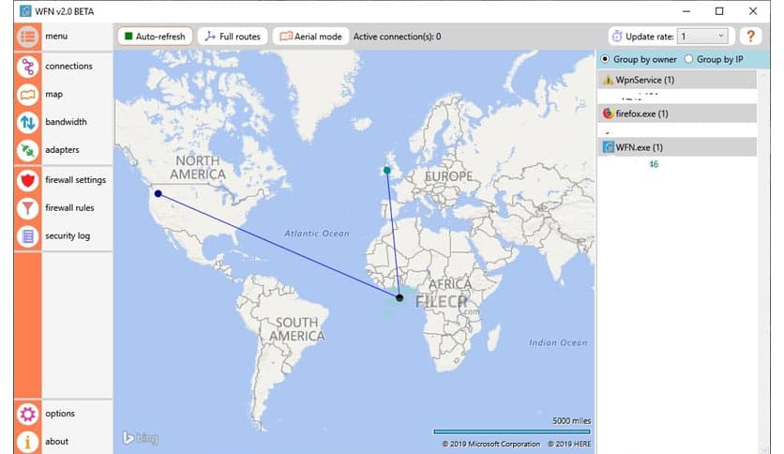Select Group by IP radio button
The width and height of the screenshot is (784, 454).
tap(688, 59)
